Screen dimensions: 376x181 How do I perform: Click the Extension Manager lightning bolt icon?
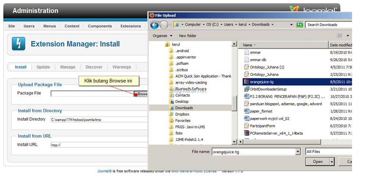pyautogui.click(x=18, y=43)
